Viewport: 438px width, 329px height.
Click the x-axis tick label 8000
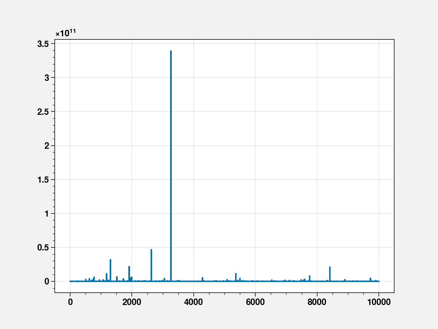(317, 302)
